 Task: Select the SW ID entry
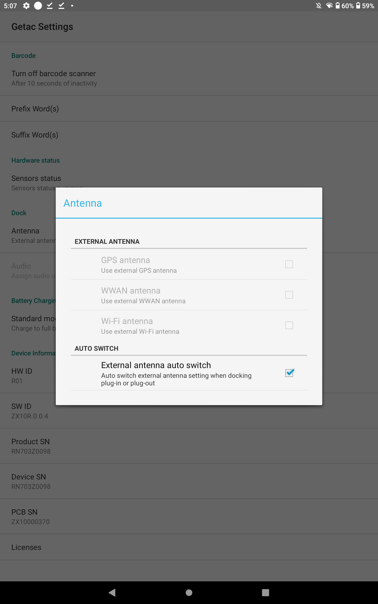189,411
